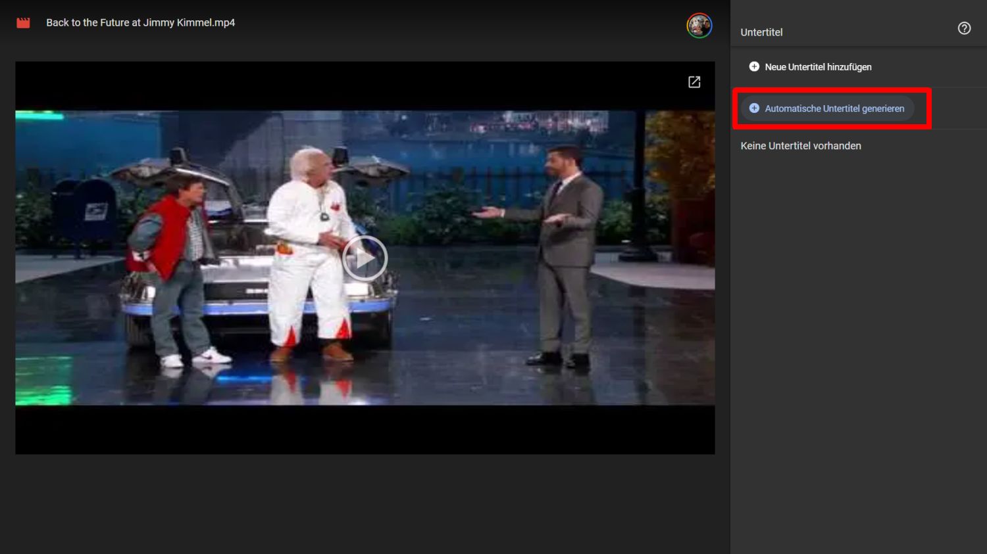The width and height of the screenshot is (987, 554).
Task: Open help via the question mark icon
Action: click(964, 28)
